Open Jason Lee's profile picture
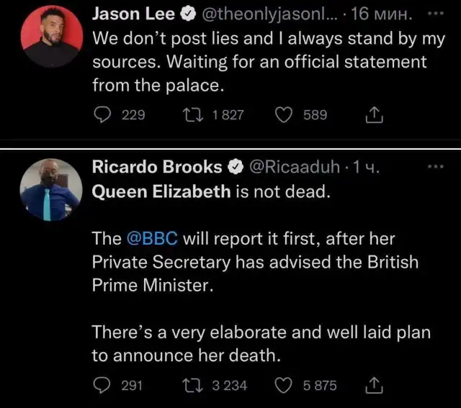Screen dimensions: 461x408 point(50,37)
